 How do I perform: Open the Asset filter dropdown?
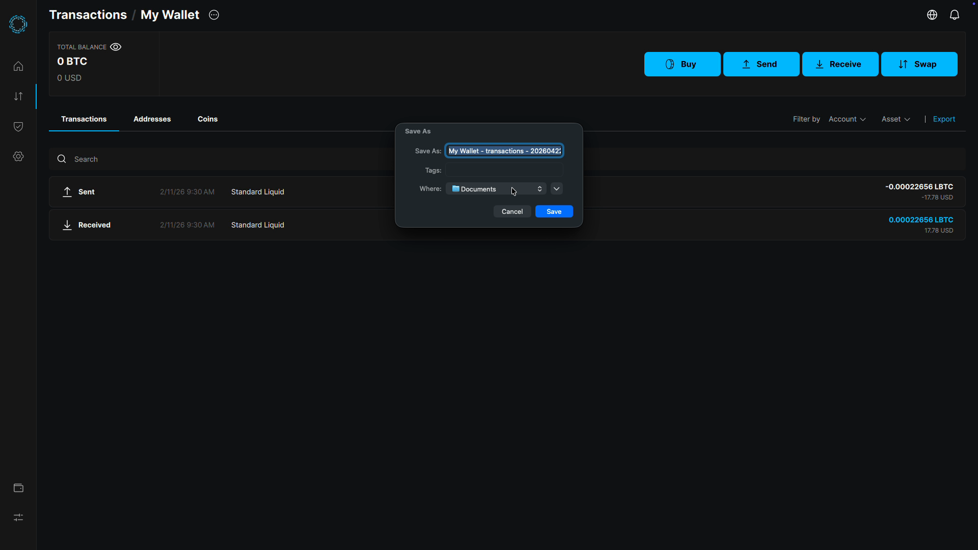pos(895,119)
